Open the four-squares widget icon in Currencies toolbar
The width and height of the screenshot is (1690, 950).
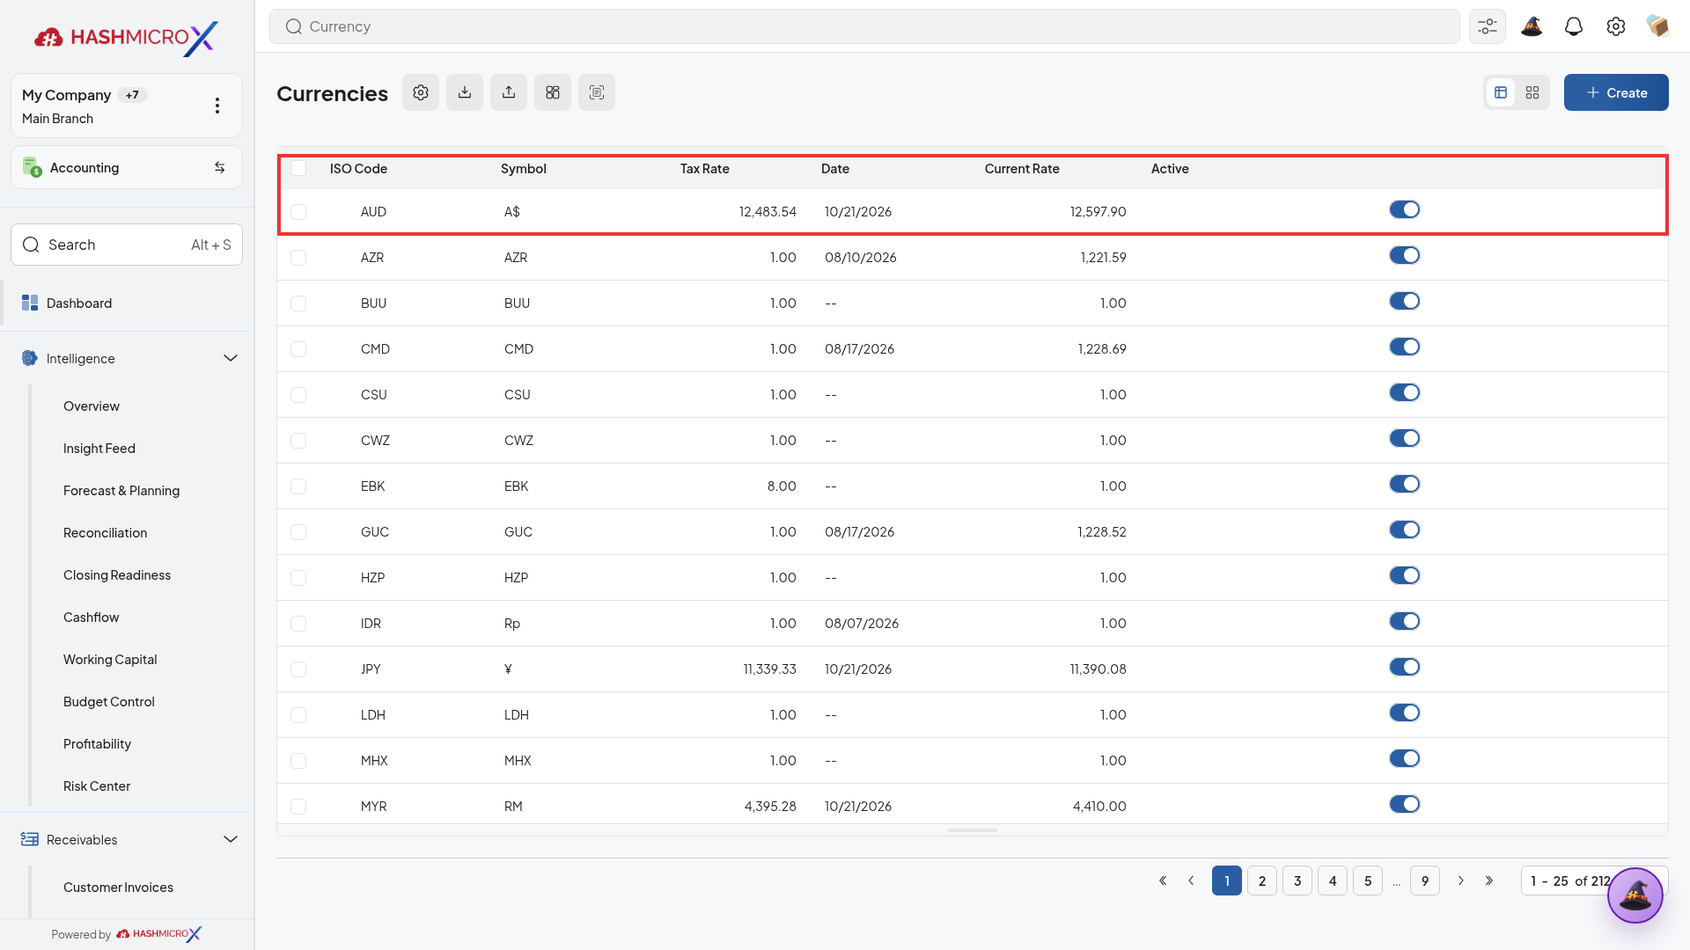(553, 92)
